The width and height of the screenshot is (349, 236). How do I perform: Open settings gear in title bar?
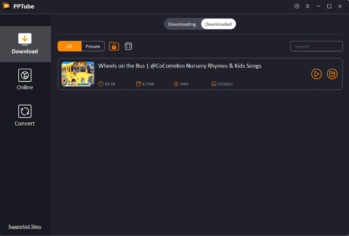point(297,6)
